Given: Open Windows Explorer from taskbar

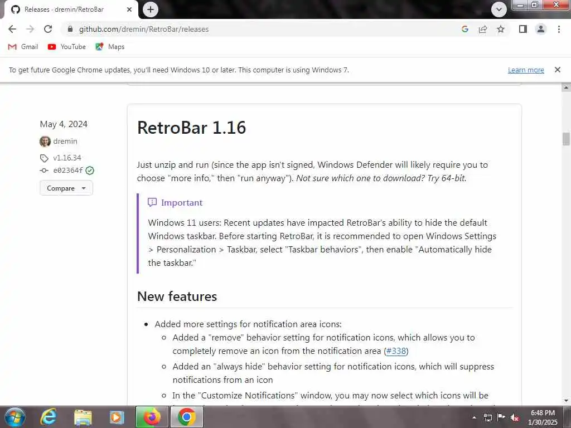Looking at the screenshot, I should (x=83, y=417).
